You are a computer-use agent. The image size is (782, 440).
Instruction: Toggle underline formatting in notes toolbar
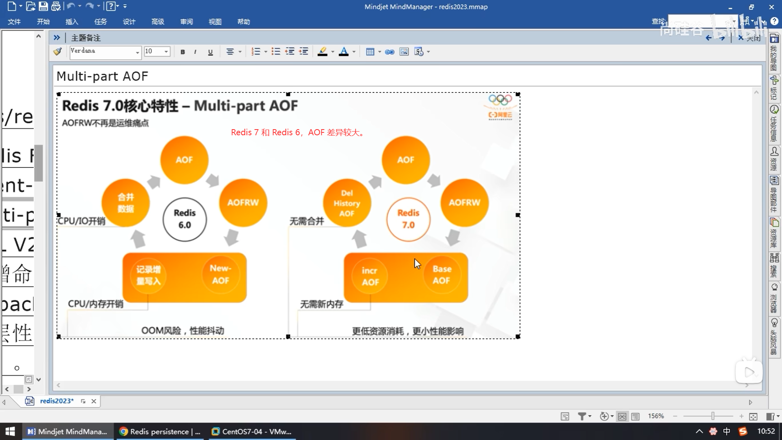210,52
